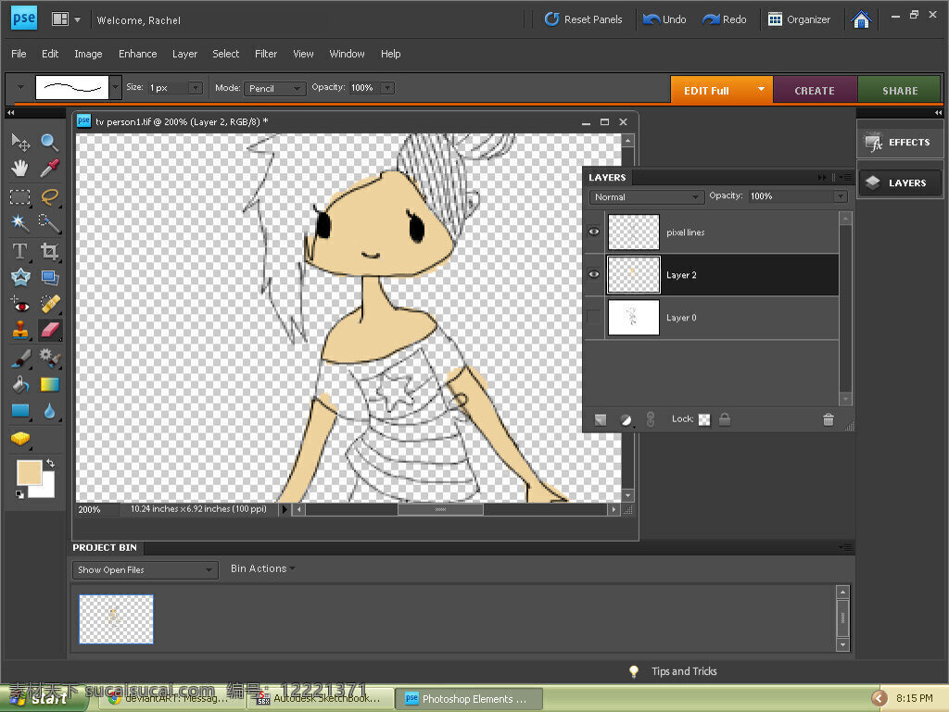Toggle visibility of Layer 2

(594, 274)
